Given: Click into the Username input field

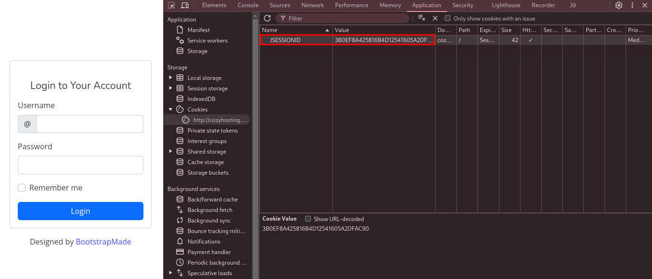Looking at the screenshot, I should [x=90, y=124].
